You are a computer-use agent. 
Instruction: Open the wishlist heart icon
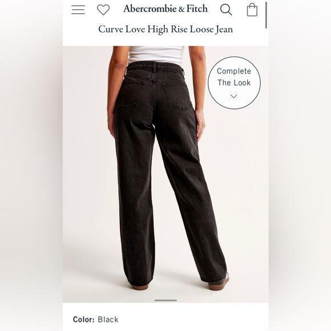click(103, 10)
